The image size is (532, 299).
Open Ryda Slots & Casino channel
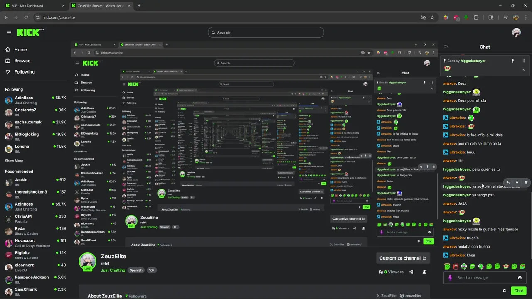click(35, 230)
